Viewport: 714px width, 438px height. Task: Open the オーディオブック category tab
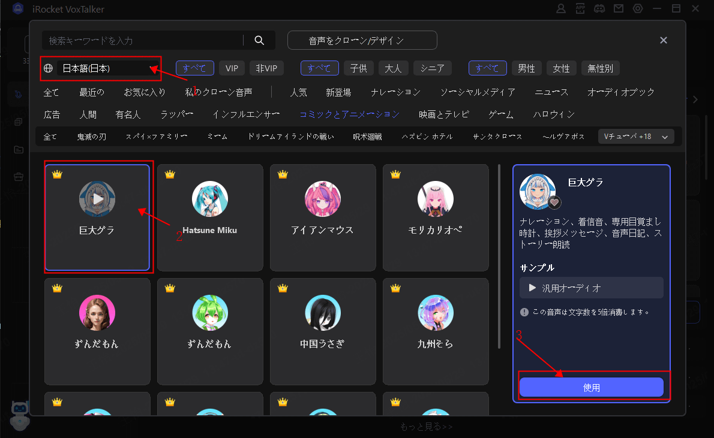(620, 92)
